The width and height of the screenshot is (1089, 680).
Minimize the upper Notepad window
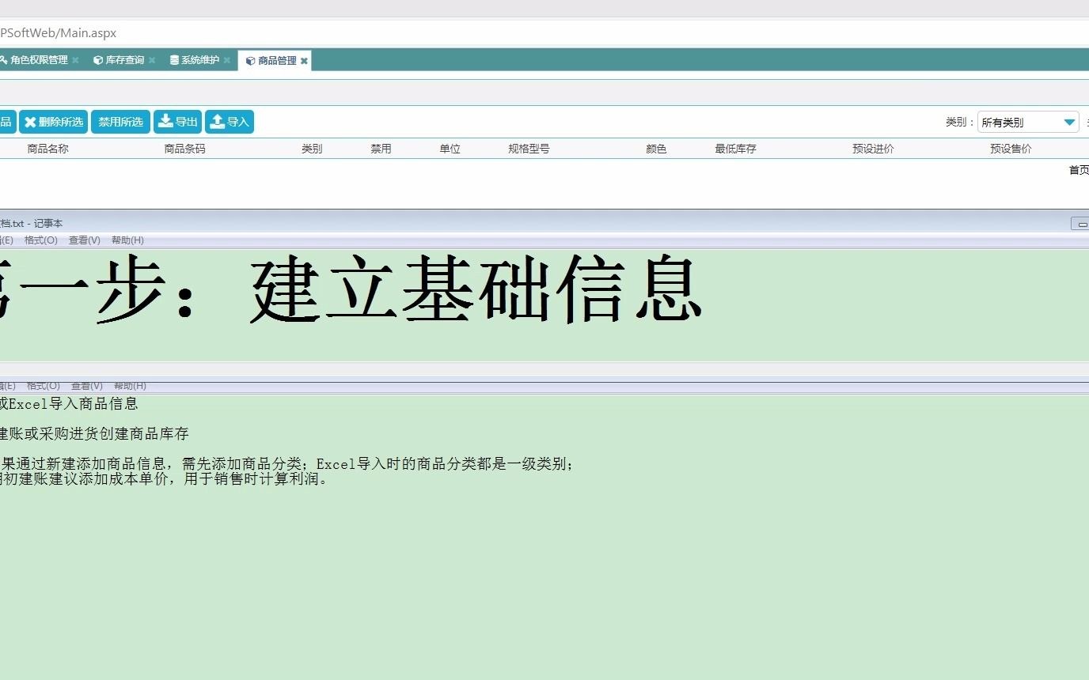click(x=1081, y=224)
